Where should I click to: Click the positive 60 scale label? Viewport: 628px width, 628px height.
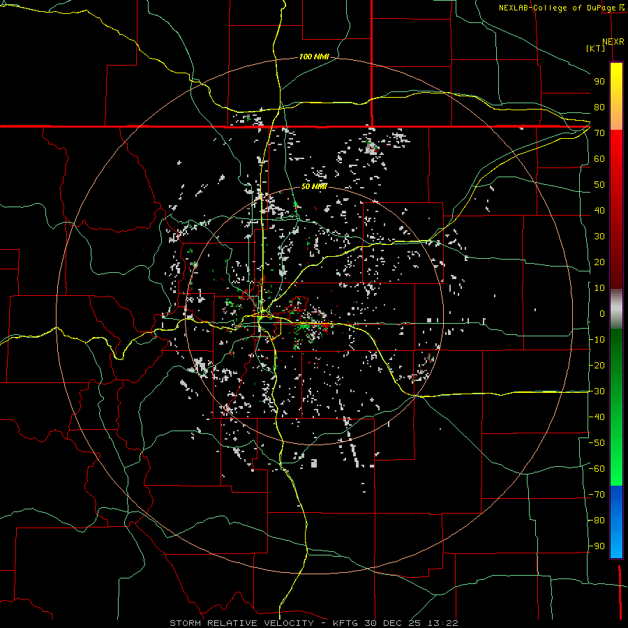tap(599, 158)
